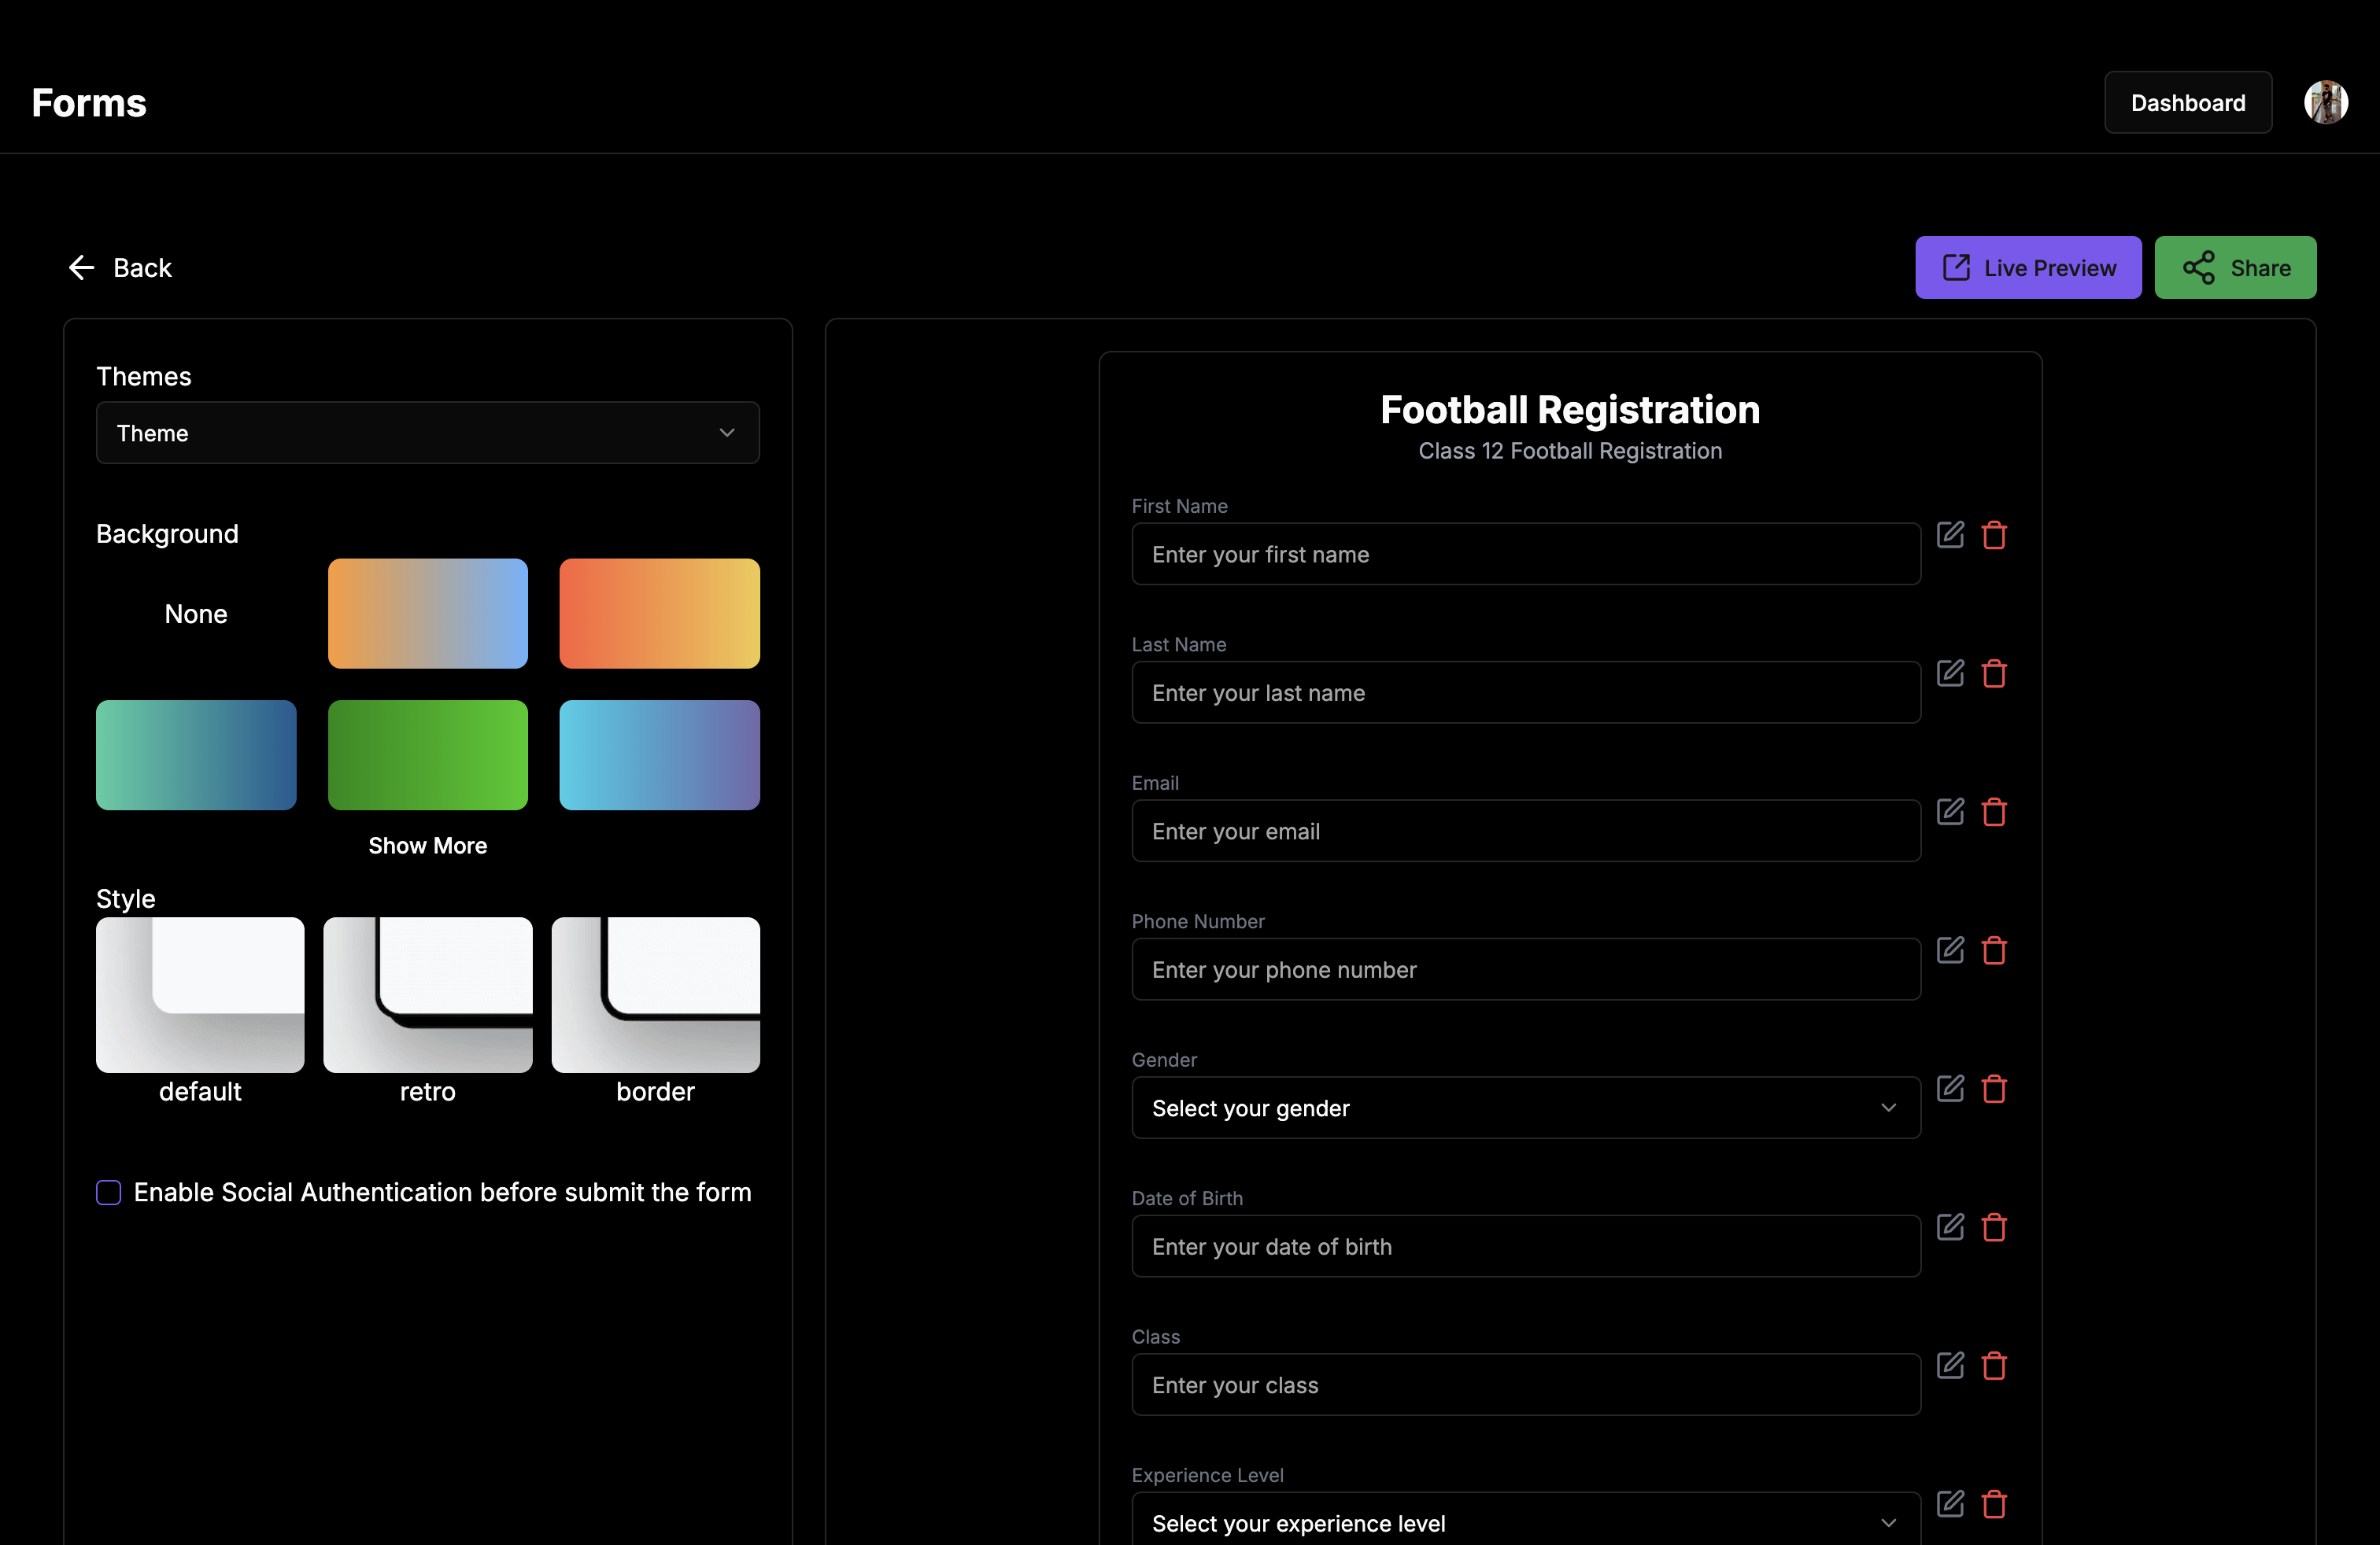Open the user profile avatar
Screen dimensions: 2380x1545
click(x=2325, y=103)
